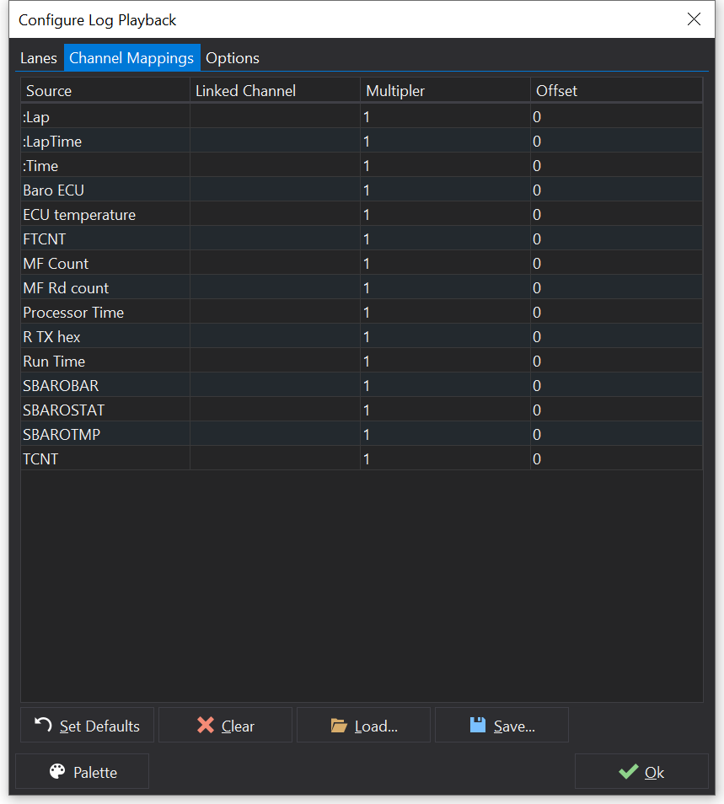This screenshot has height=804, width=724.
Task: Edit the Multipler value for :LapTime
Action: (x=445, y=142)
